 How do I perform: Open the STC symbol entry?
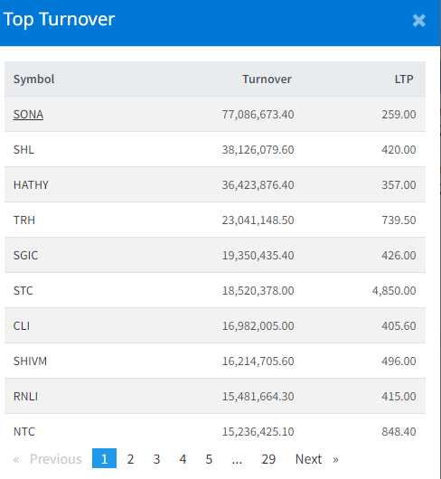click(x=23, y=290)
